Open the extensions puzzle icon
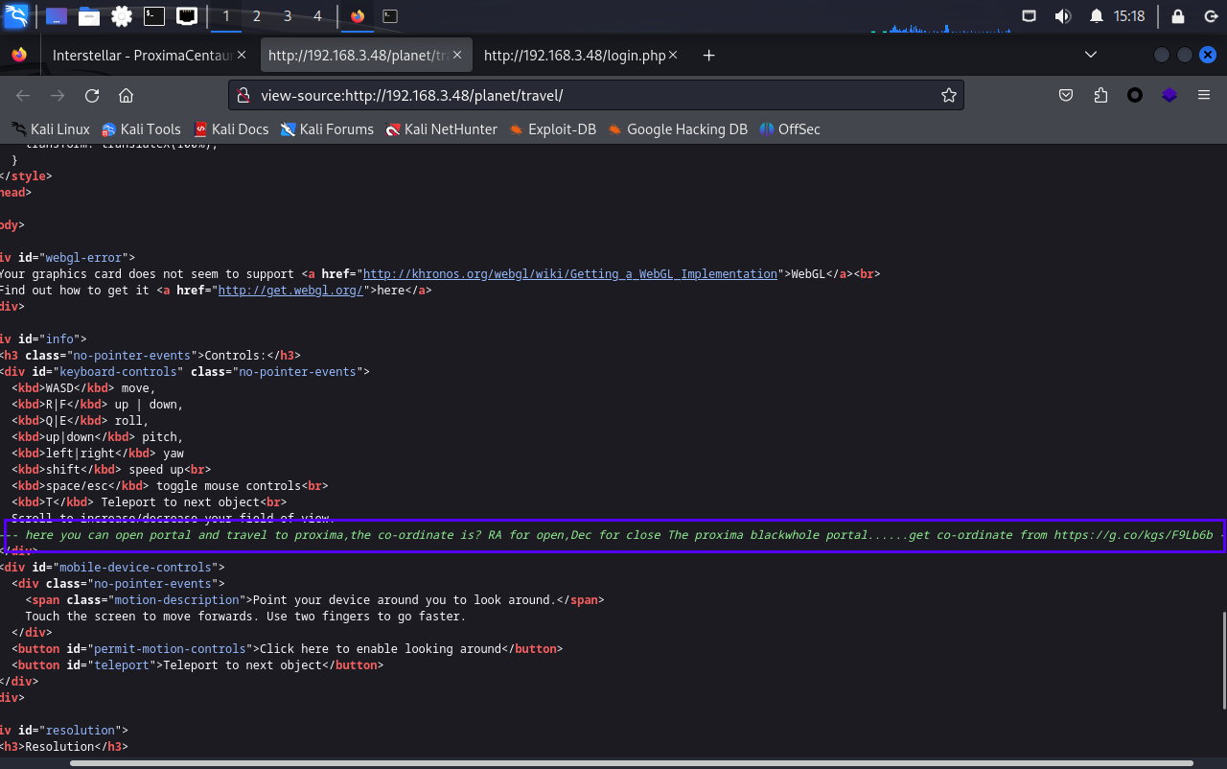 click(1100, 96)
